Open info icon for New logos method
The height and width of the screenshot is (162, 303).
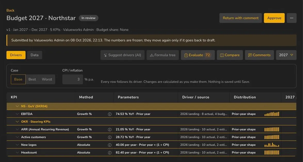pyautogui.click(x=110, y=145)
